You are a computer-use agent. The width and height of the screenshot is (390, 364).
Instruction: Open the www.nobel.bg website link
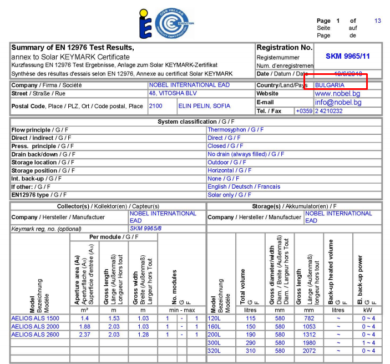tap(337, 94)
